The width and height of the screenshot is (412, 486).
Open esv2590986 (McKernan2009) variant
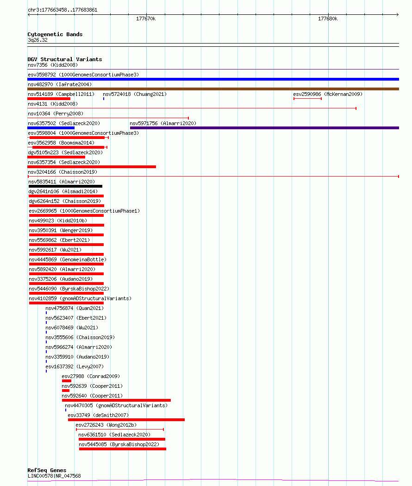pos(328,94)
